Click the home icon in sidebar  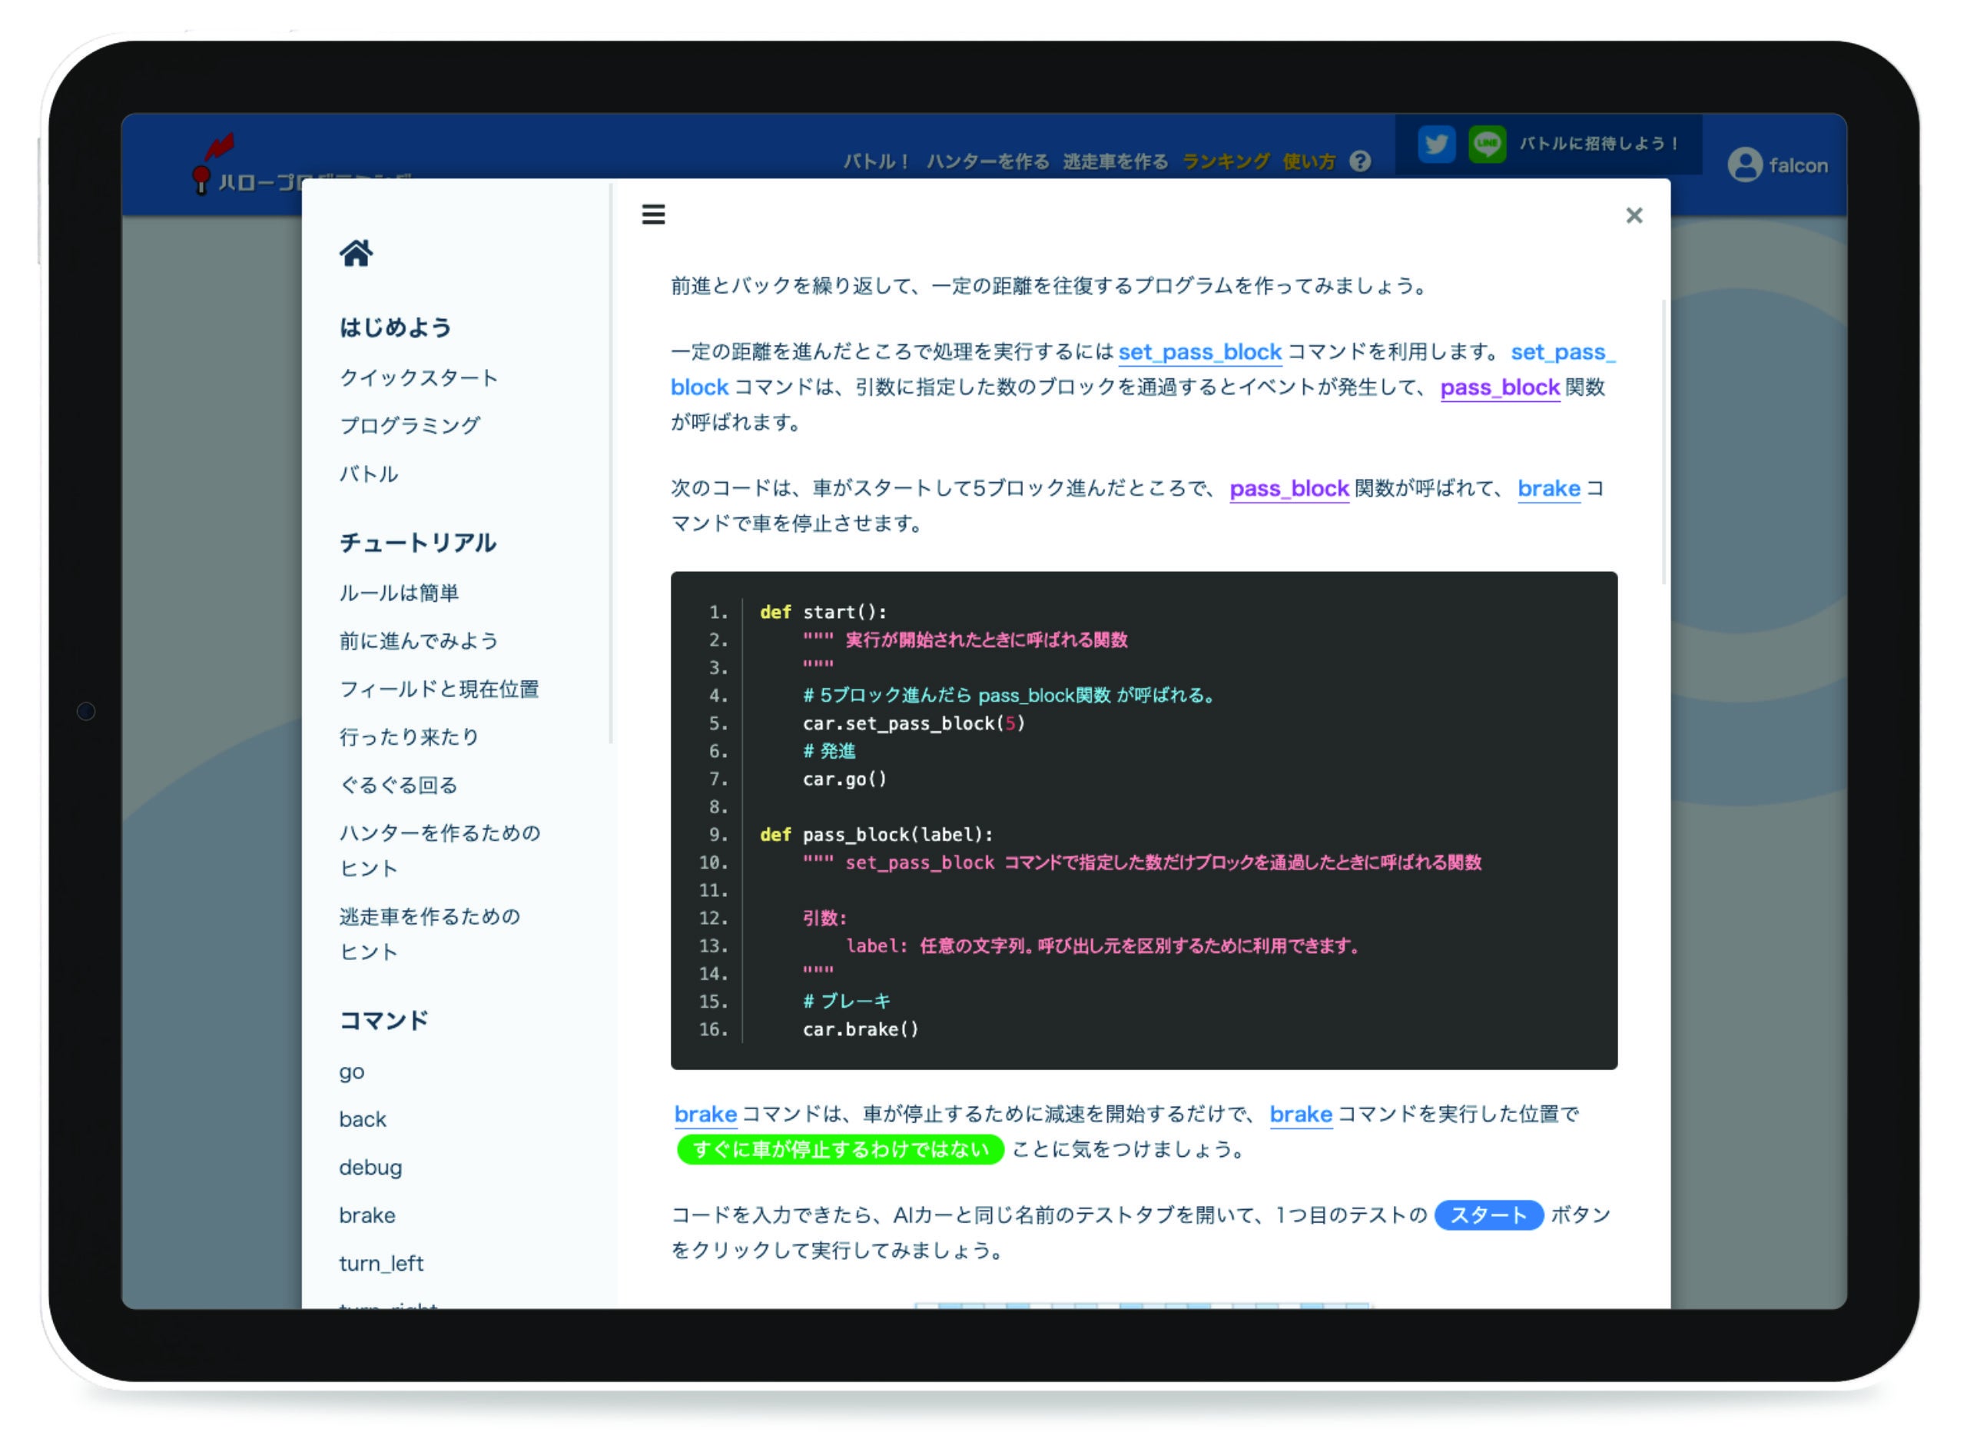click(x=356, y=253)
